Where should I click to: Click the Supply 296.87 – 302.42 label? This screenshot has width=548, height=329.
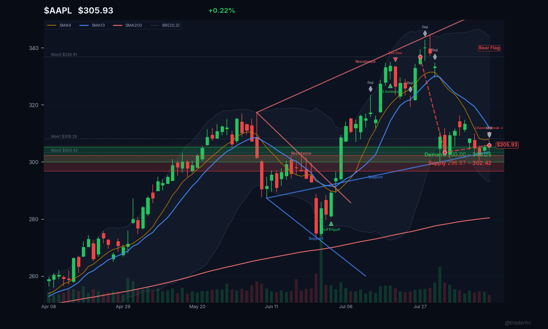[x=460, y=163]
